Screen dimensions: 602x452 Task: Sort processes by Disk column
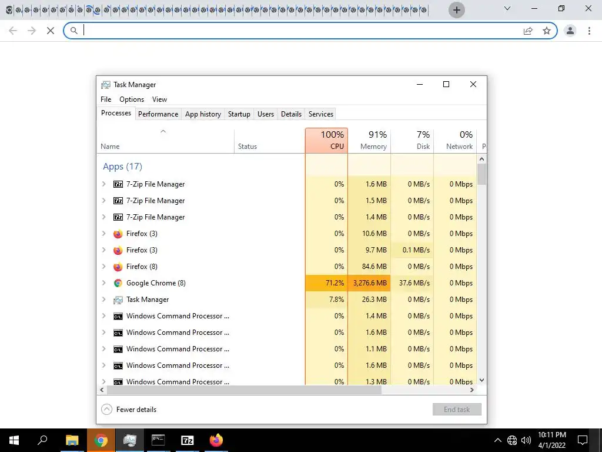(x=412, y=141)
